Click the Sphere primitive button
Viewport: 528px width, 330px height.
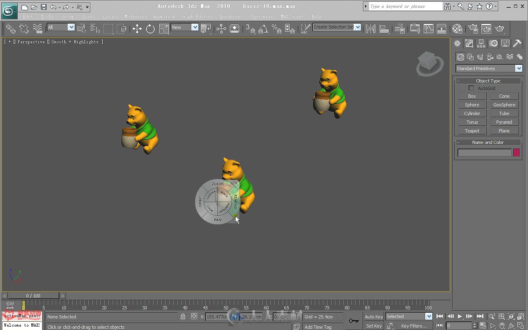pyautogui.click(x=472, y=105)
